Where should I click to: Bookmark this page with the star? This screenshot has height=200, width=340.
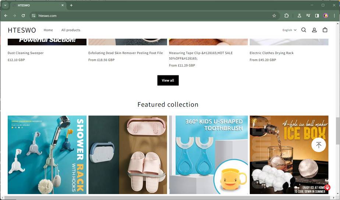pyautogui.click(x=274, y=16)
